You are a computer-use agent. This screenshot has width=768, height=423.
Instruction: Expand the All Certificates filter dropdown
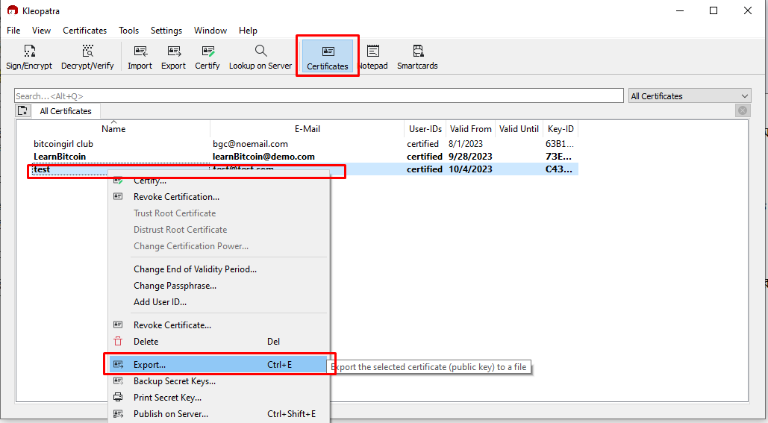coord(690,96)
